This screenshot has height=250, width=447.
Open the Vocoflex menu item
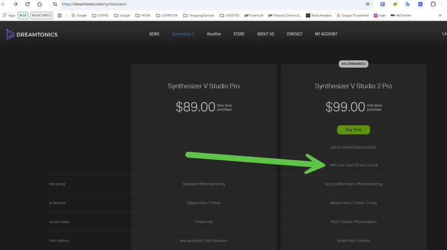[x=214, y=34]
